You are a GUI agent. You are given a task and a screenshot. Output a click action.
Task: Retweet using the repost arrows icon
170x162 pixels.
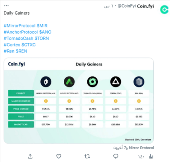(87, 156)
